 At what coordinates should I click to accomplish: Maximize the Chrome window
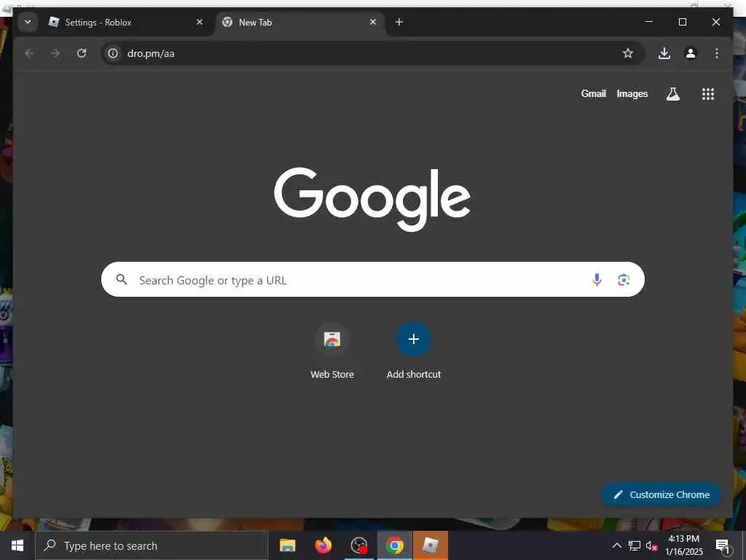[x=682, y=22]
